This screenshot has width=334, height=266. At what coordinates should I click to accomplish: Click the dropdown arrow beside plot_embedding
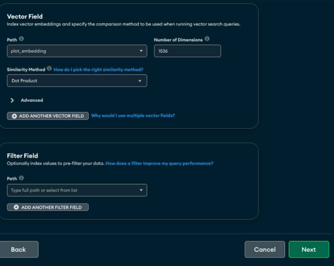click(140, 51)
